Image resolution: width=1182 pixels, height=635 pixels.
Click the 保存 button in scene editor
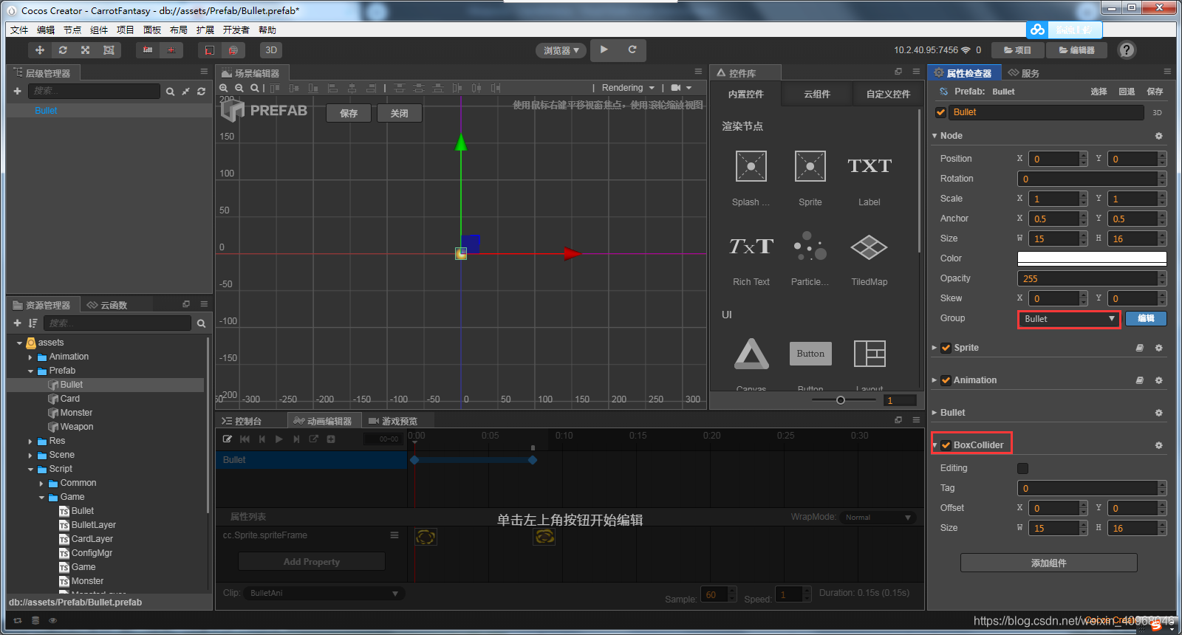point(349,113)
